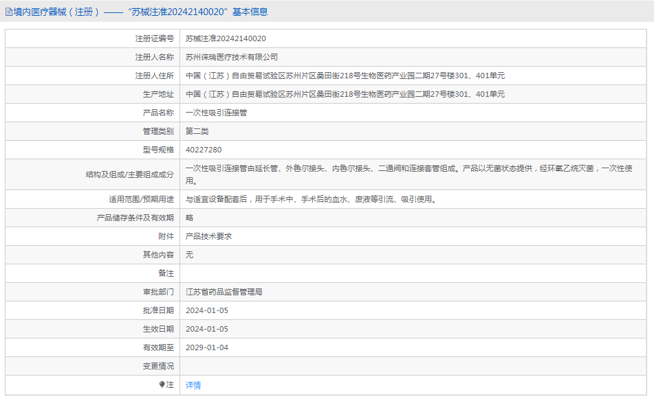Click the 有效期至 label
This screenshot has height=401, width=654.
pyautogui.click(x=158, y=347)
